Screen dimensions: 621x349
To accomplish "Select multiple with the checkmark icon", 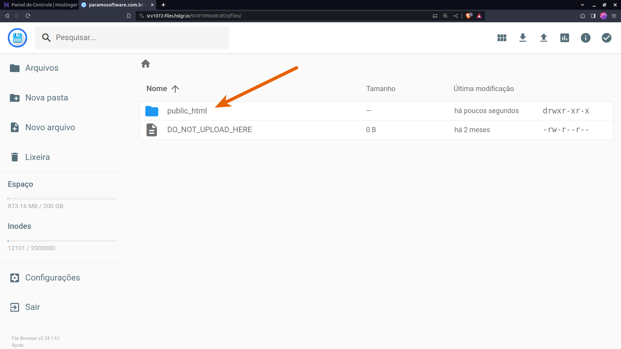I will click(606, 38).
